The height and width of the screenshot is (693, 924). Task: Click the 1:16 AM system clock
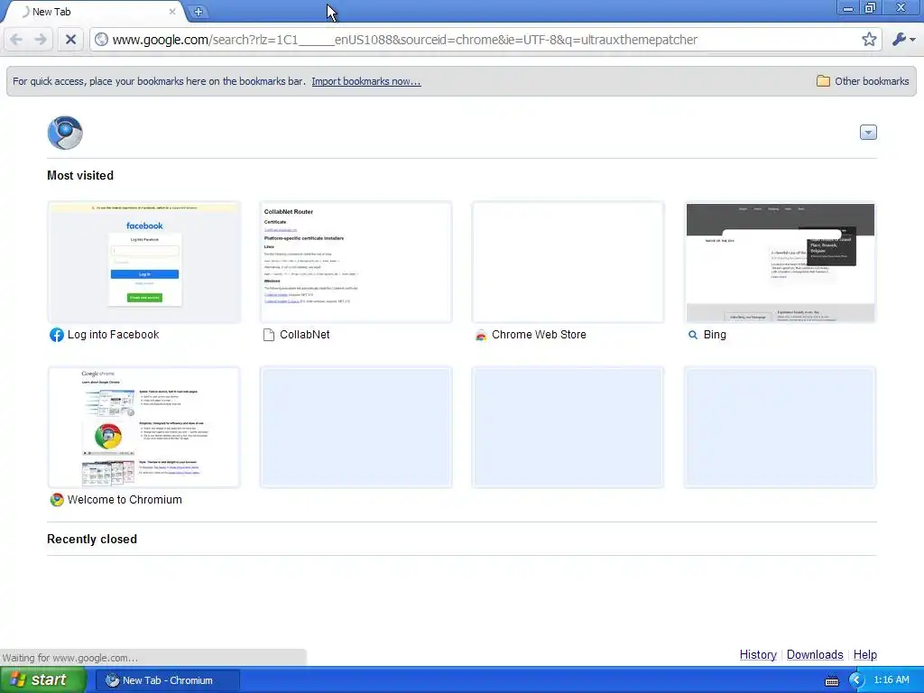point(892,680)
